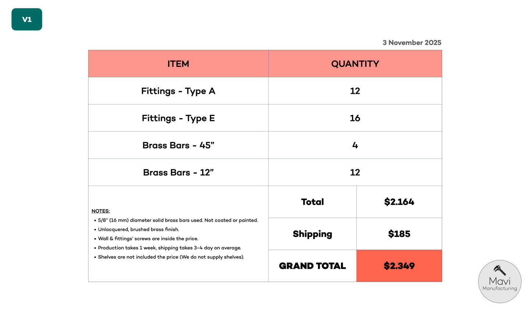Click the caliper icon in the logo

(499, 270)
